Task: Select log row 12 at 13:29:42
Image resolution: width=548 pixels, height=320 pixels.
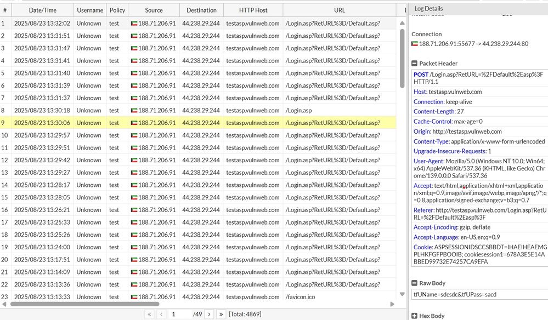Action: 198,160
